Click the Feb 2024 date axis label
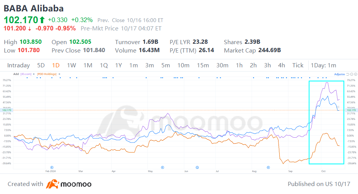358x194 pixels. click(50, 171)
